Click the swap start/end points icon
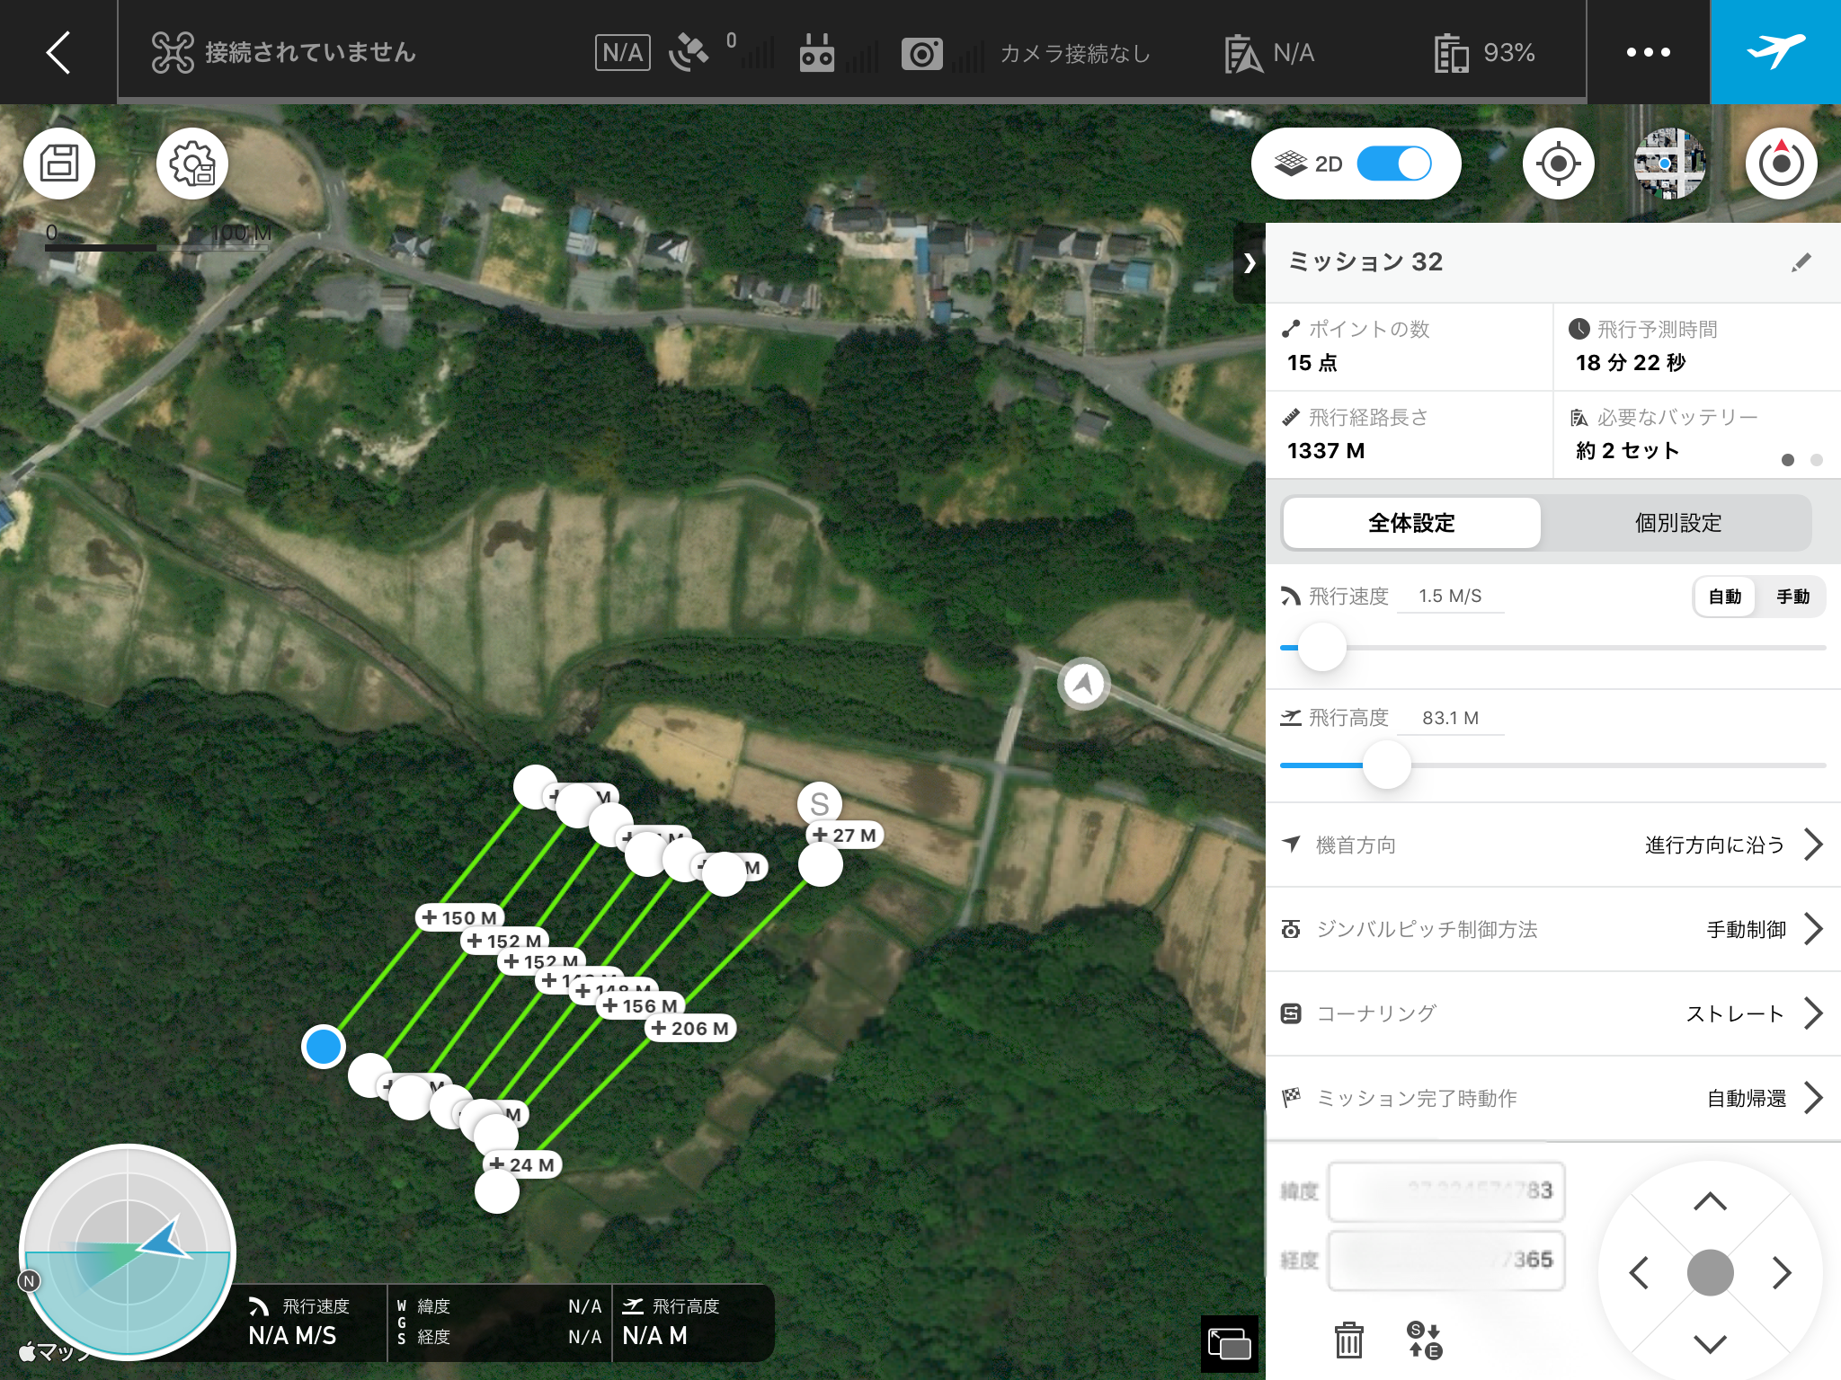 [x=1425, y=1340]
